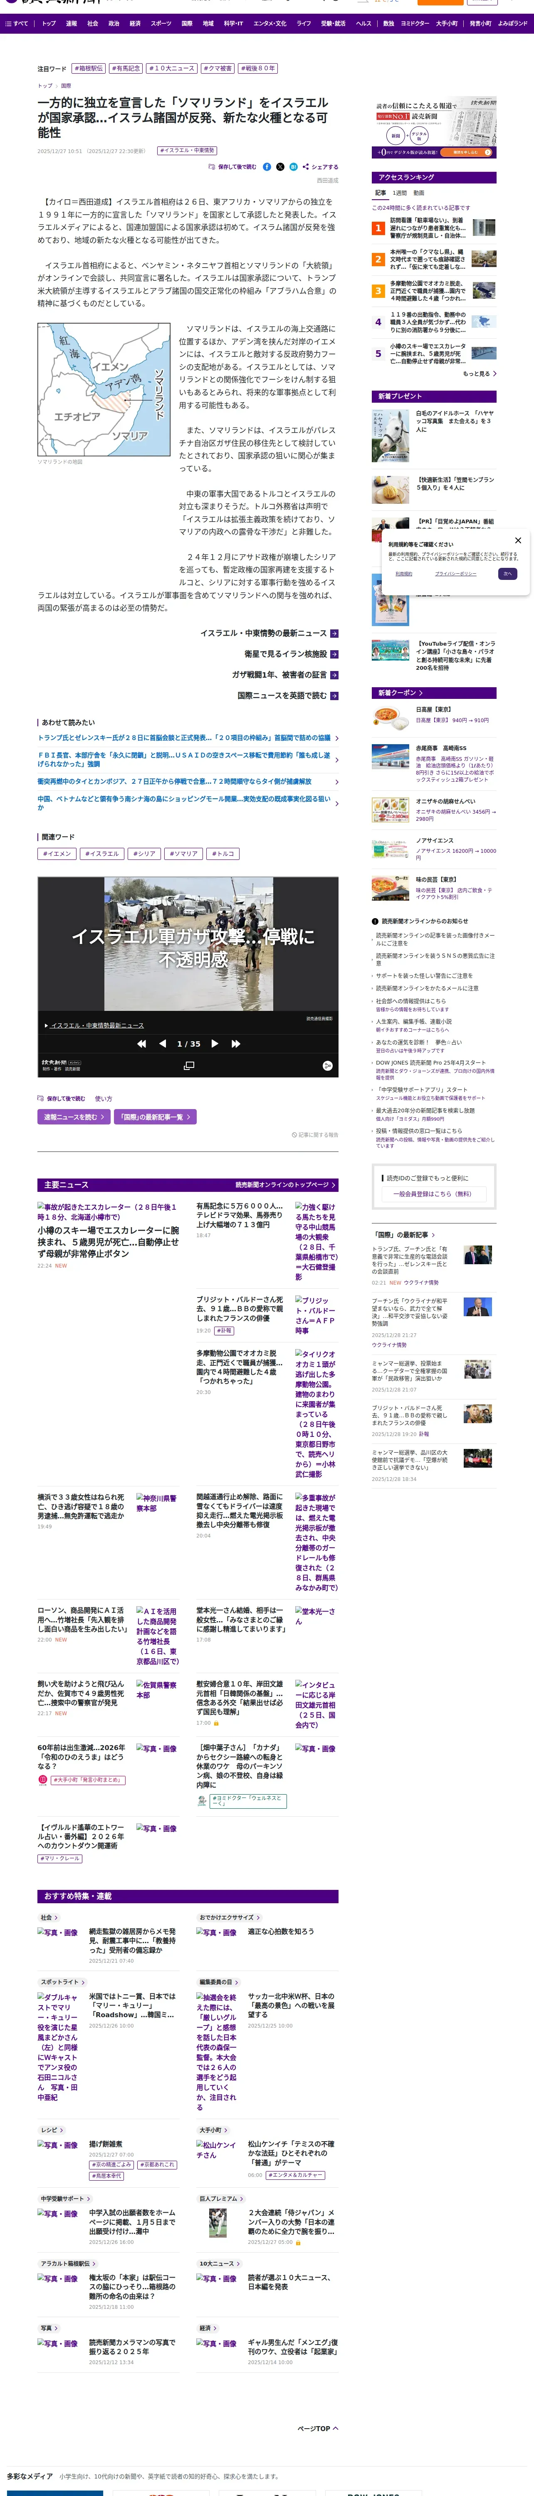The width and height of the screenshot is (534, 2496).
Task: Click the 次へ button in the popup
Action: [x=507, y=574]
